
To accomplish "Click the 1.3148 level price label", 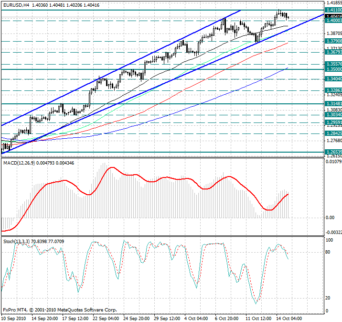I will pos(333,103).
